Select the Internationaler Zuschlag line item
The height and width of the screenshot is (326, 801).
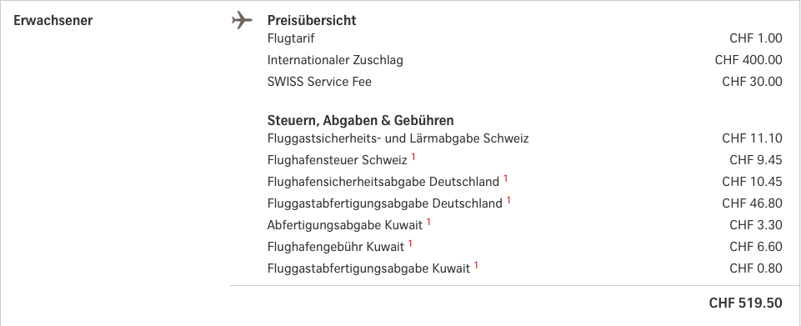point(335,60)
